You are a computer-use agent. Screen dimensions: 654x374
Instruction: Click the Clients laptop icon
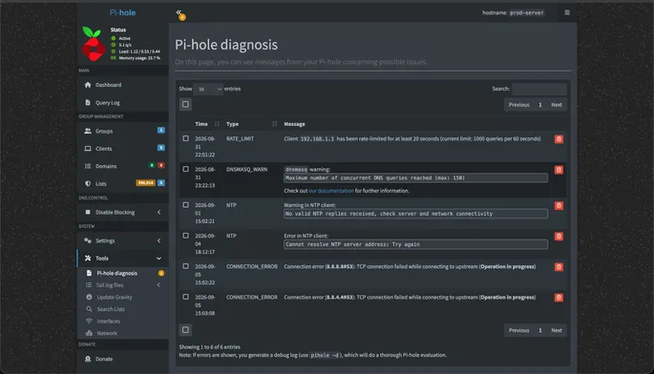tap(88, 149)
